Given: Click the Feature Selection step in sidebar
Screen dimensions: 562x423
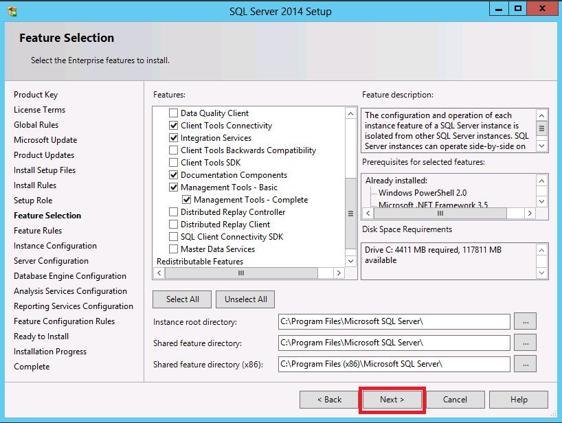Looking at the screenshot, I should pos(47,216).
